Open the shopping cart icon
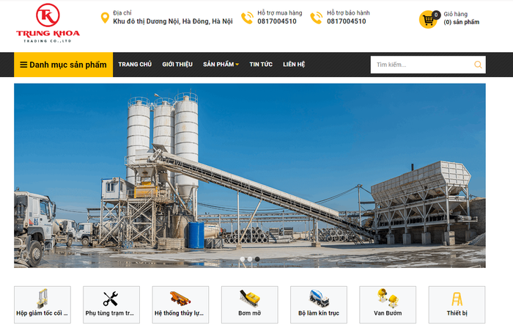 (428, 20)
